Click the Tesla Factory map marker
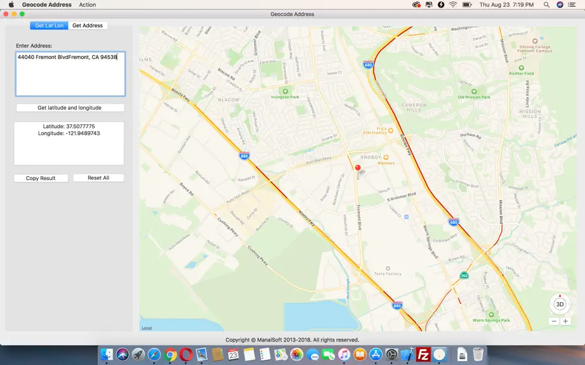The image size is (585, 365). click(x=388, y=268)
